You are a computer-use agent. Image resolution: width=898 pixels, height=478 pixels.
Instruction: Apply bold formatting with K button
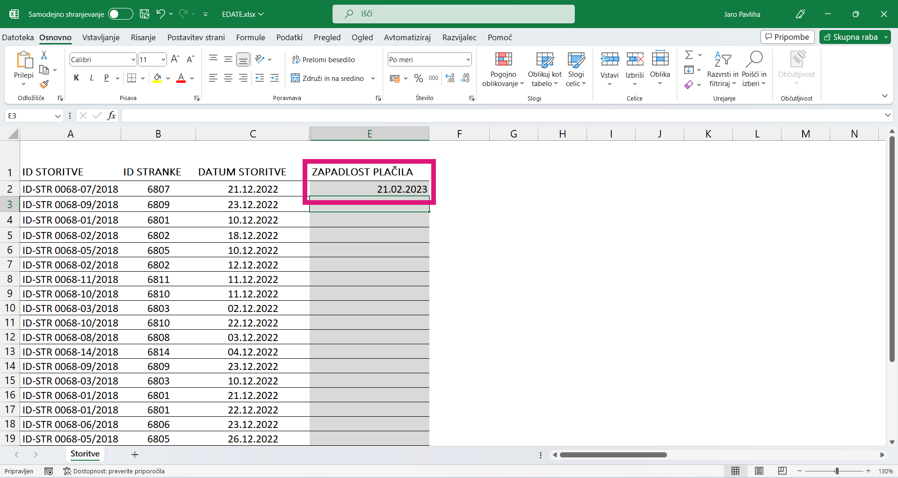[x=77, y=78]
